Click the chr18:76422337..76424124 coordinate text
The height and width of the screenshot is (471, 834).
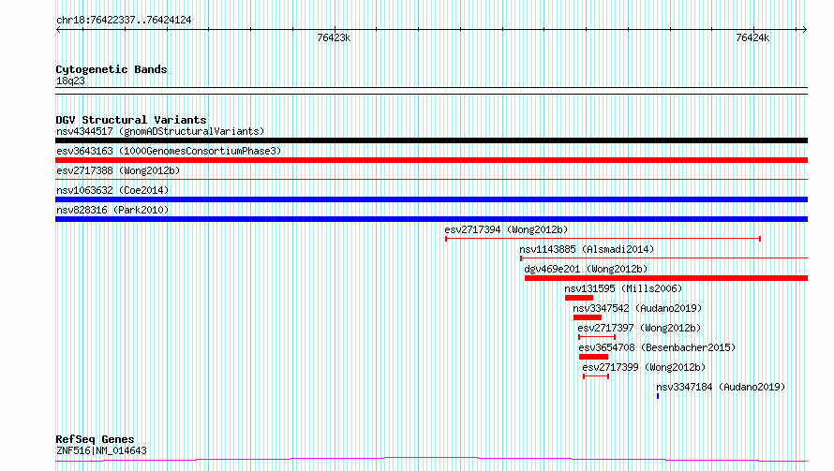click(124, 21)
